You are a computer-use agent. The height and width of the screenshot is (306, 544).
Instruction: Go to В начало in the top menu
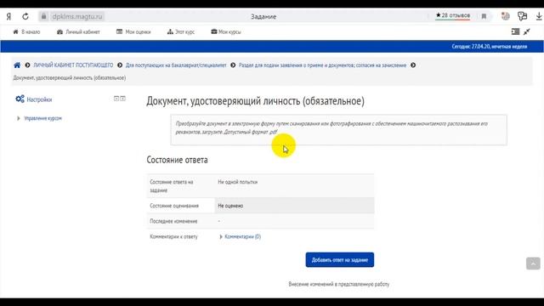point(26,32)
